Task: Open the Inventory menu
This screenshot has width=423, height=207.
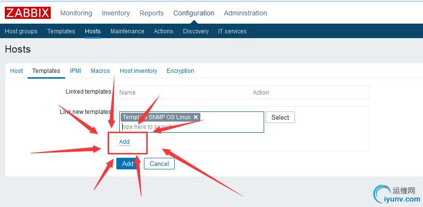Action: pyautogui.click(x=116, y=13)
